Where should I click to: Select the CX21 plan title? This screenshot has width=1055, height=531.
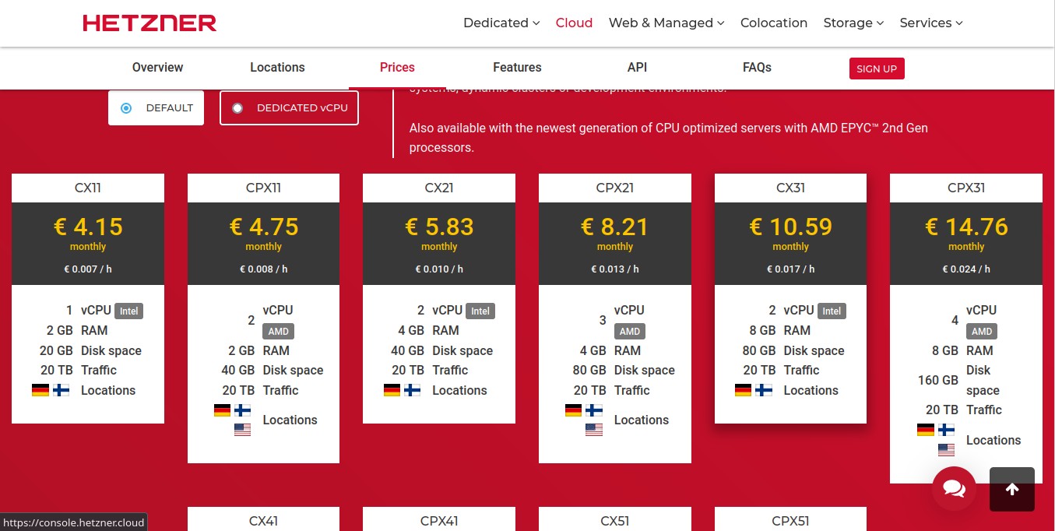(439, 188)
